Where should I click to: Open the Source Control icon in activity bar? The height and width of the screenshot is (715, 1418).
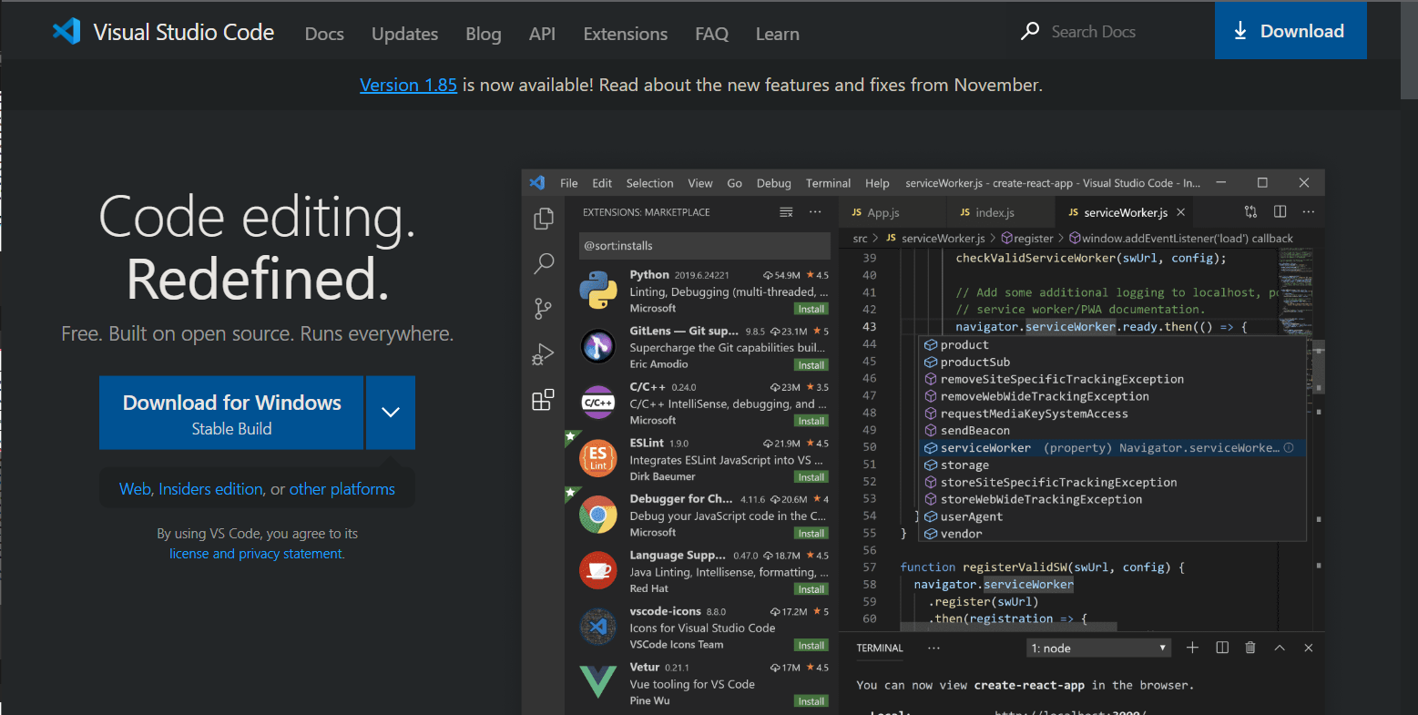tap(544, 309)
